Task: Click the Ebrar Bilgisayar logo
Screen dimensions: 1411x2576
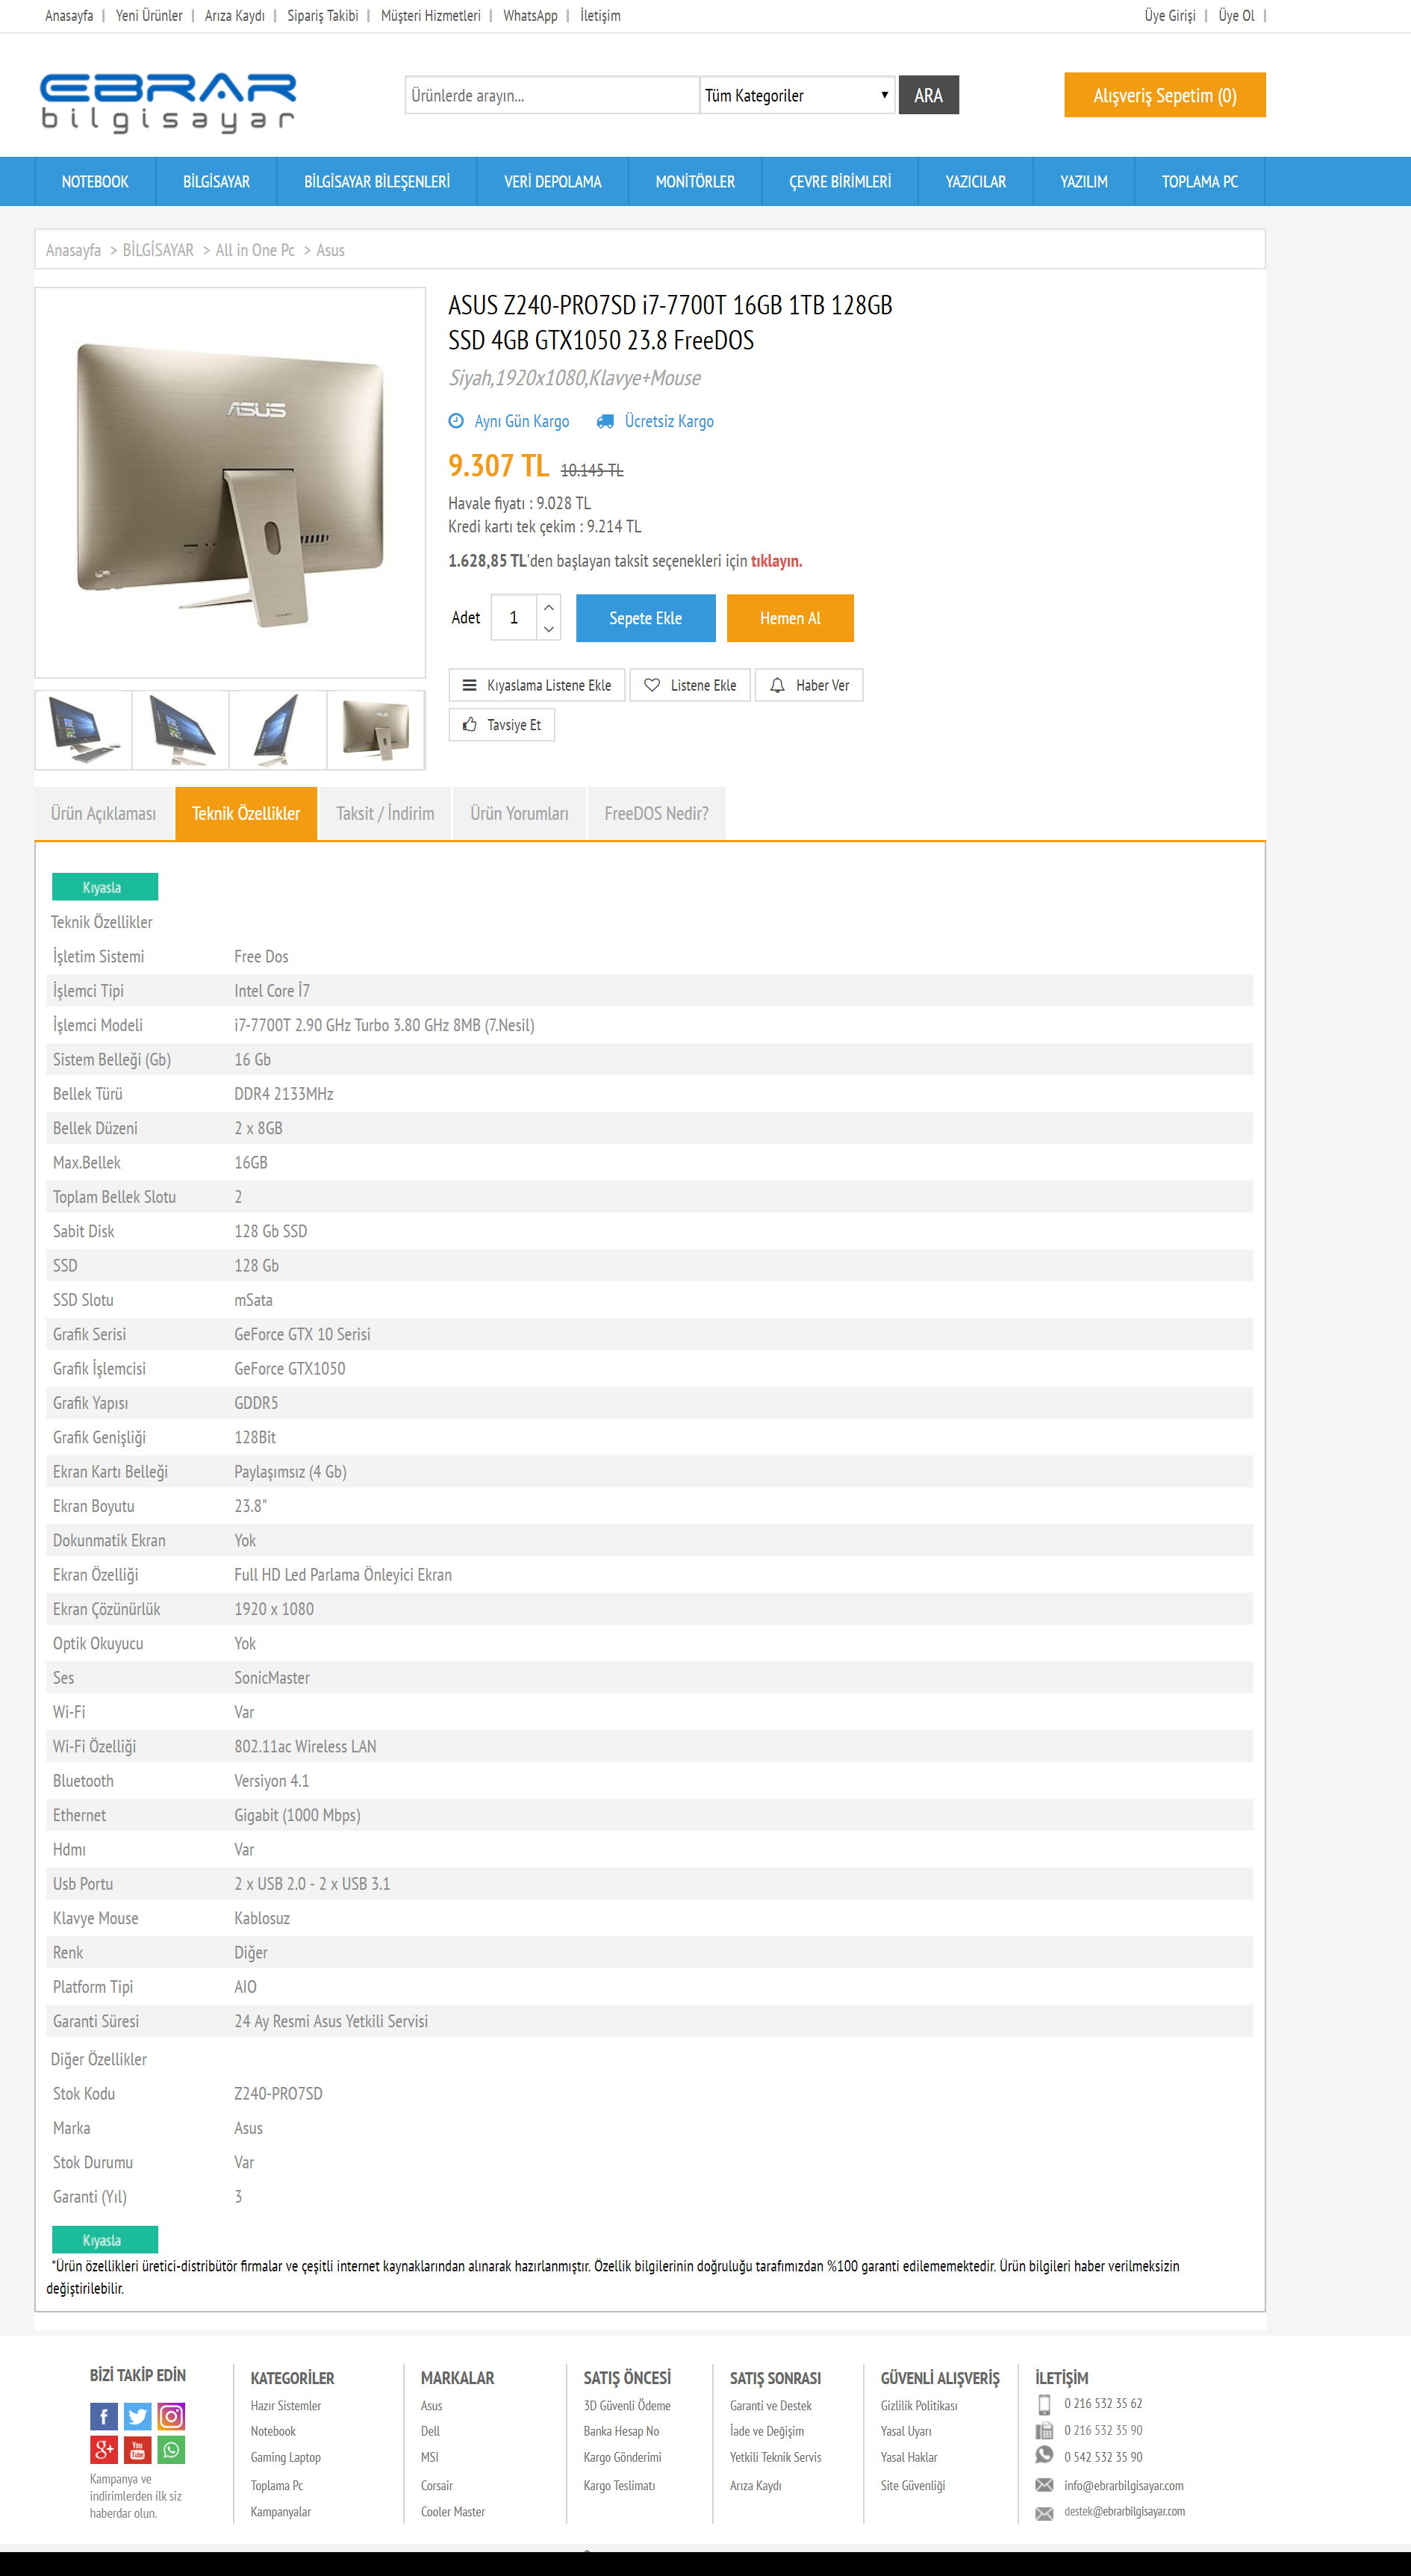Action: [168, 103]
